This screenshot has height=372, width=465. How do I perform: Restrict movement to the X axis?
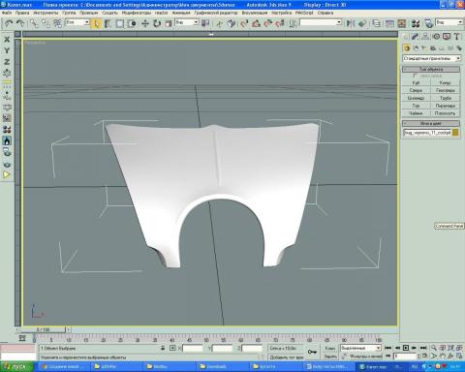(7, 40)
